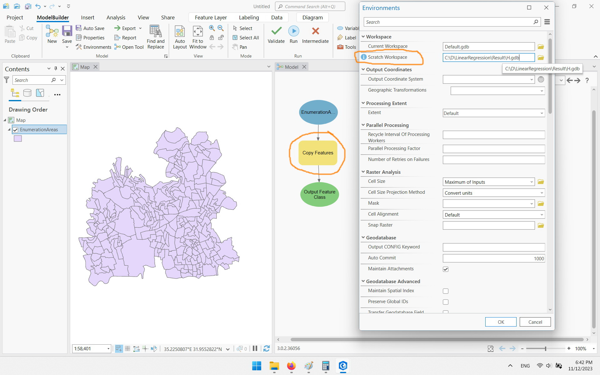This screenshot has height=375, width=600.
Task: Click the Intermediate X icon
Action: [315, 31]
